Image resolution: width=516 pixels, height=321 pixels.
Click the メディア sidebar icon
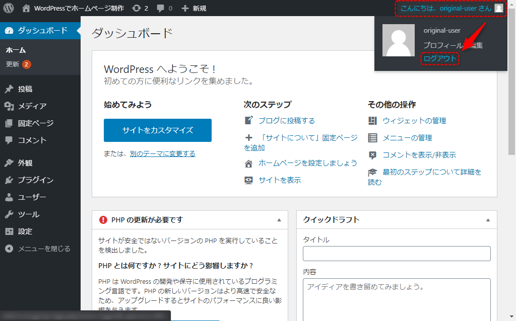9,106
